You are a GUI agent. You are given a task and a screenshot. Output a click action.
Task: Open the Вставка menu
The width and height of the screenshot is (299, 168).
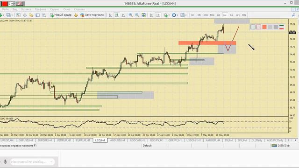[26, 9]
